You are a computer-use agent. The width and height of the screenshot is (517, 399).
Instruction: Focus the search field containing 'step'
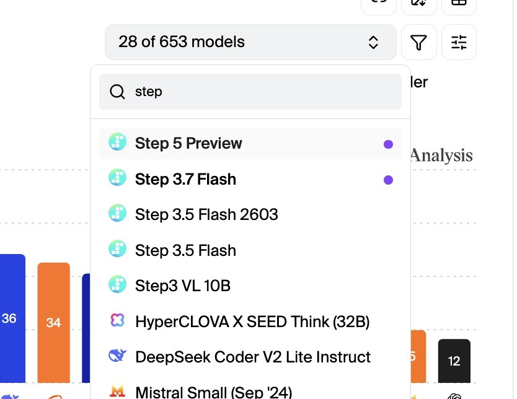(250, 92)
